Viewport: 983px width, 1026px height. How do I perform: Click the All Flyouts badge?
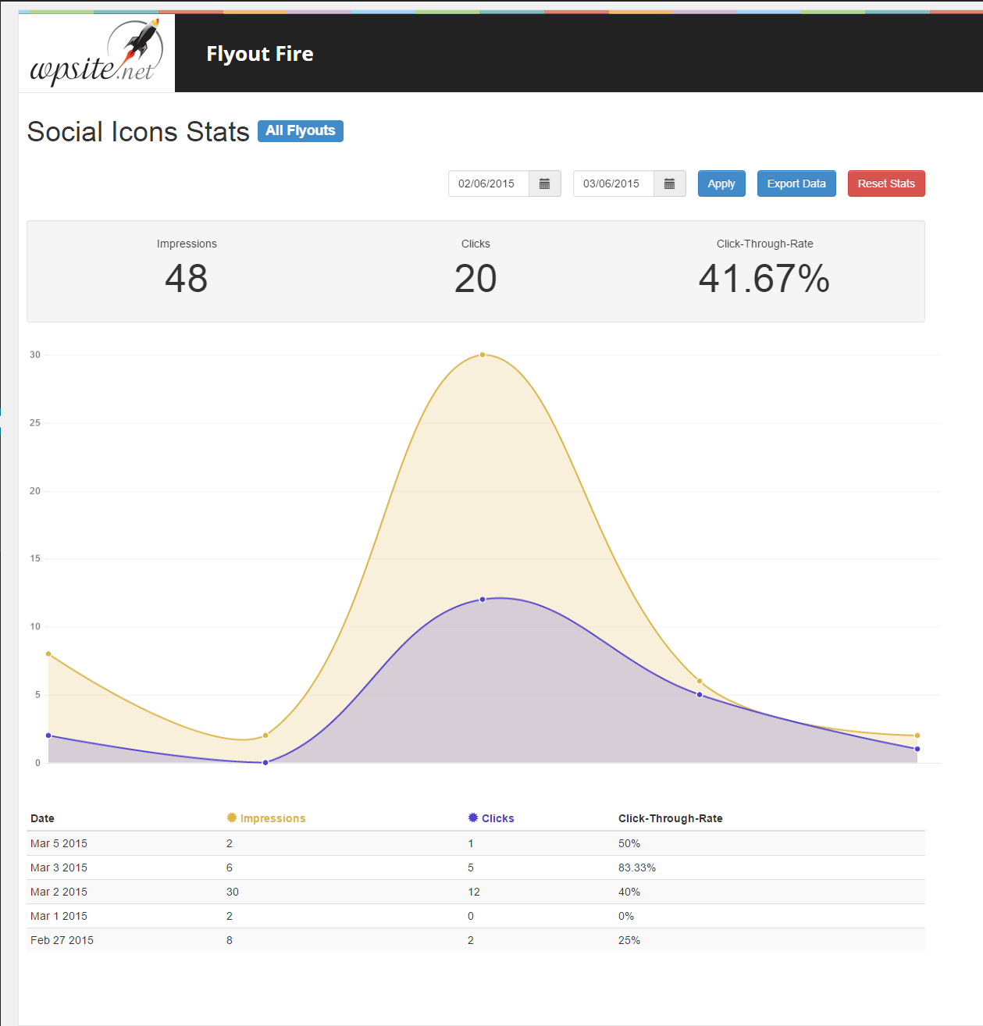[x=301, y=130]
